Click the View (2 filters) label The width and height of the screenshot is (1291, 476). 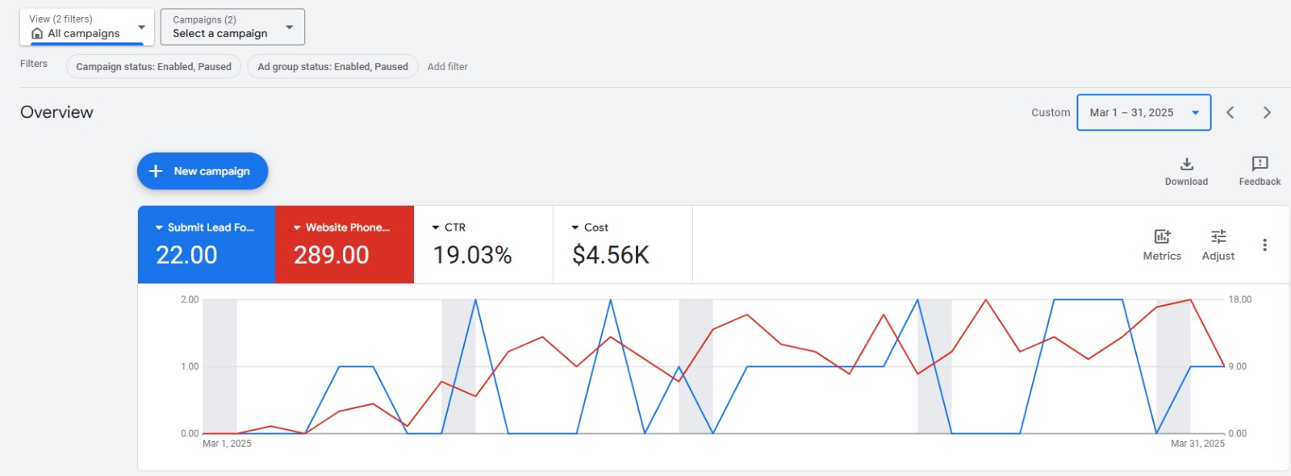point(61,19)
